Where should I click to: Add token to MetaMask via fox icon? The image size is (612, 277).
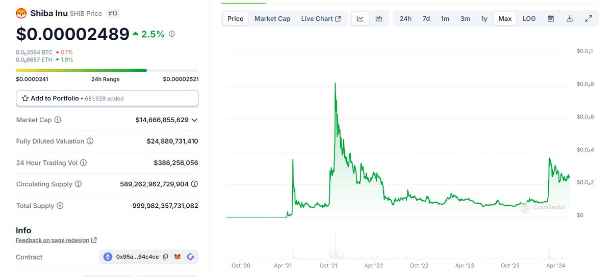177,257
